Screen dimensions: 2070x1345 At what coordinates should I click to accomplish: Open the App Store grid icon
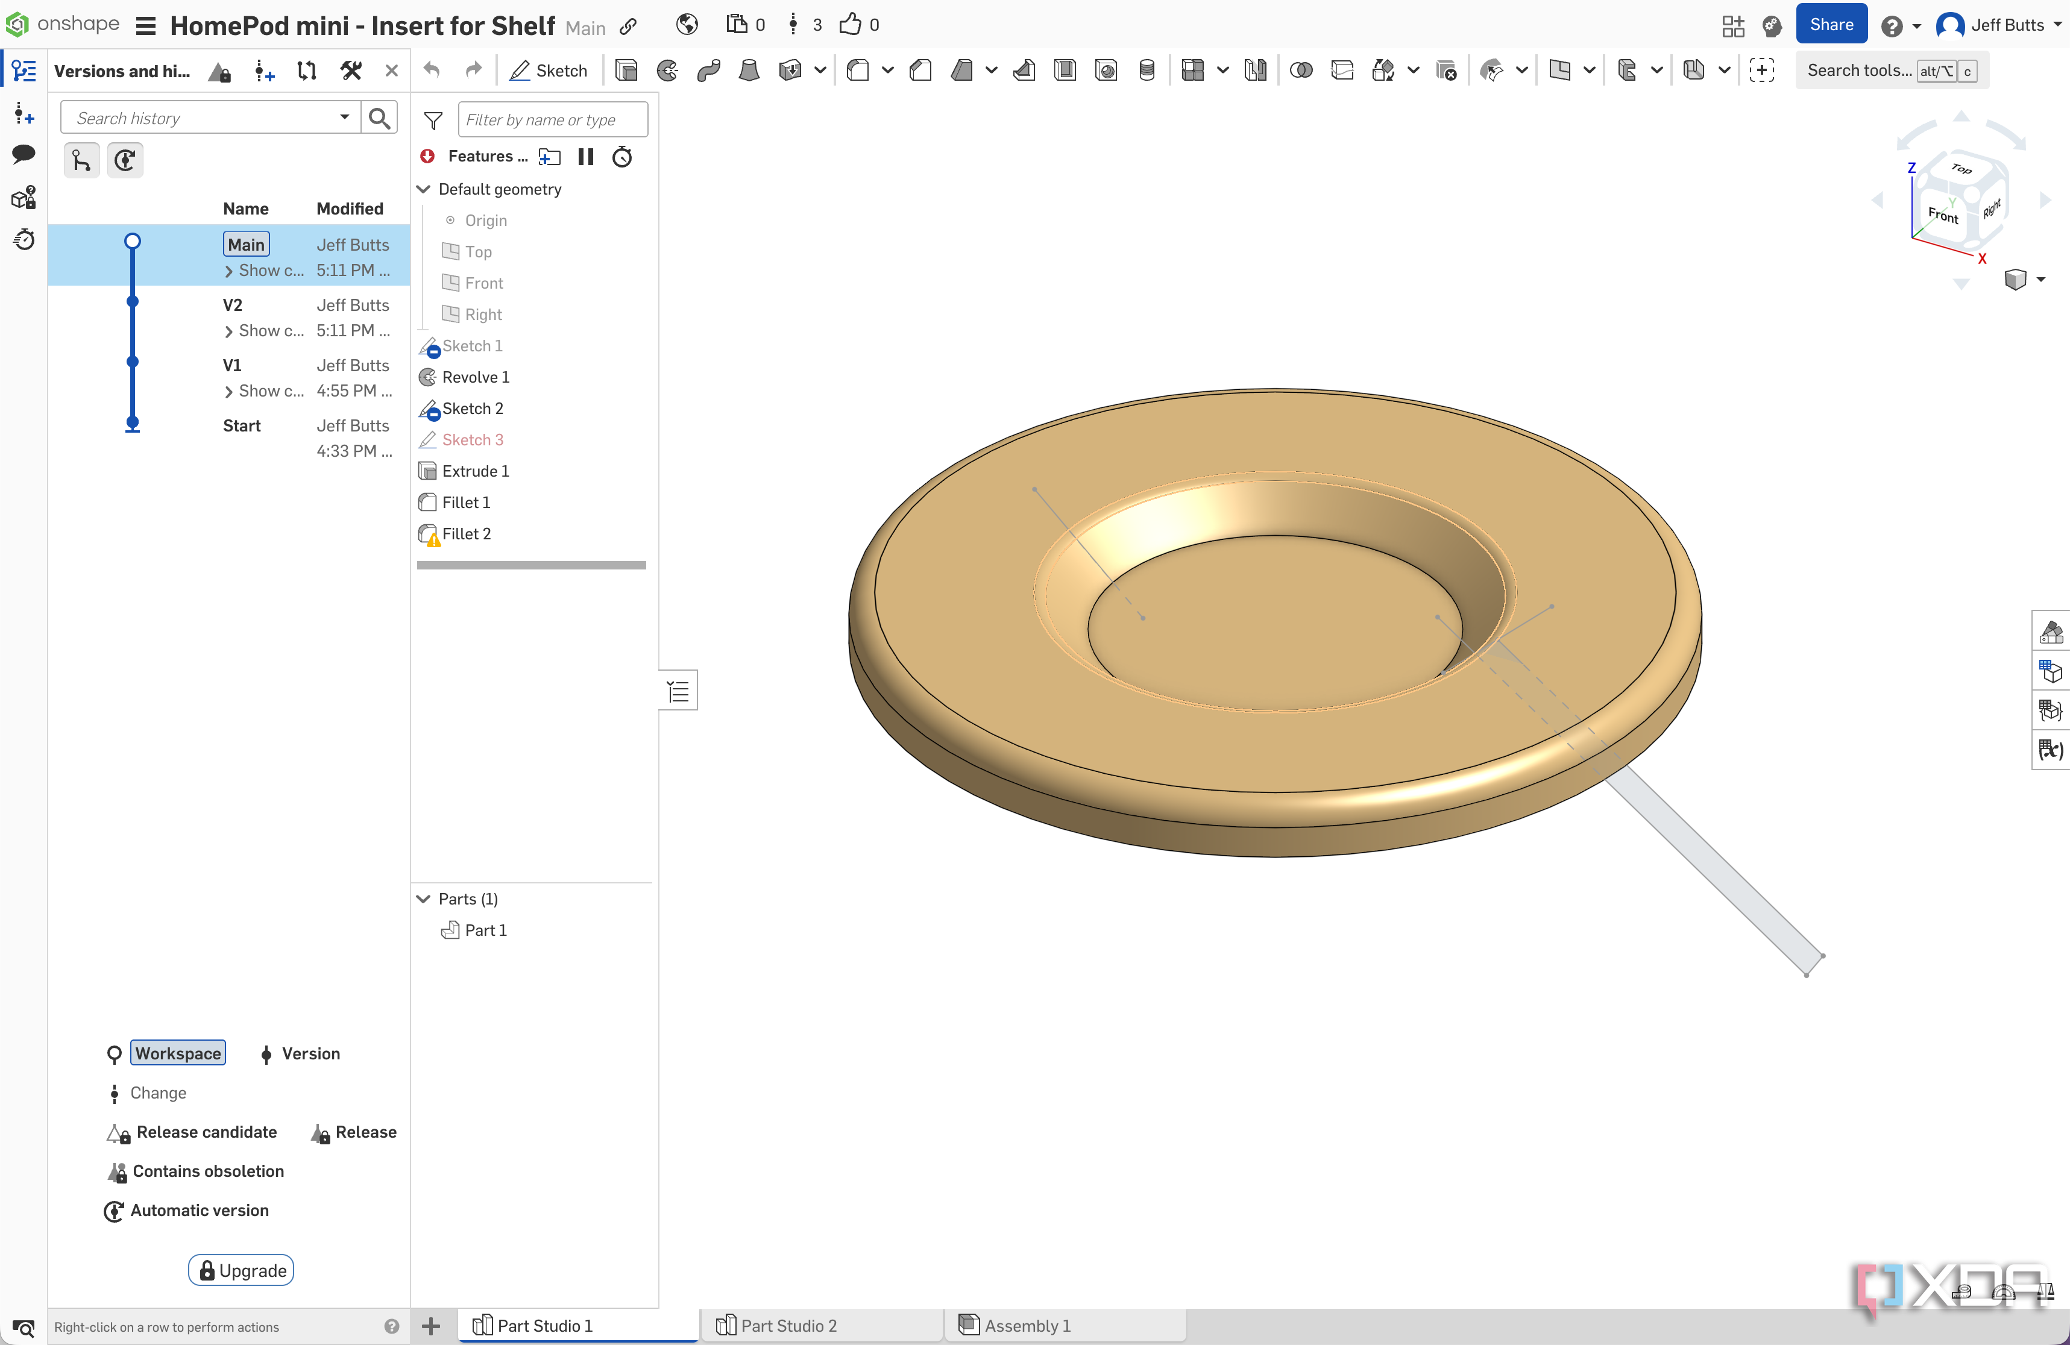point(1732,25)
